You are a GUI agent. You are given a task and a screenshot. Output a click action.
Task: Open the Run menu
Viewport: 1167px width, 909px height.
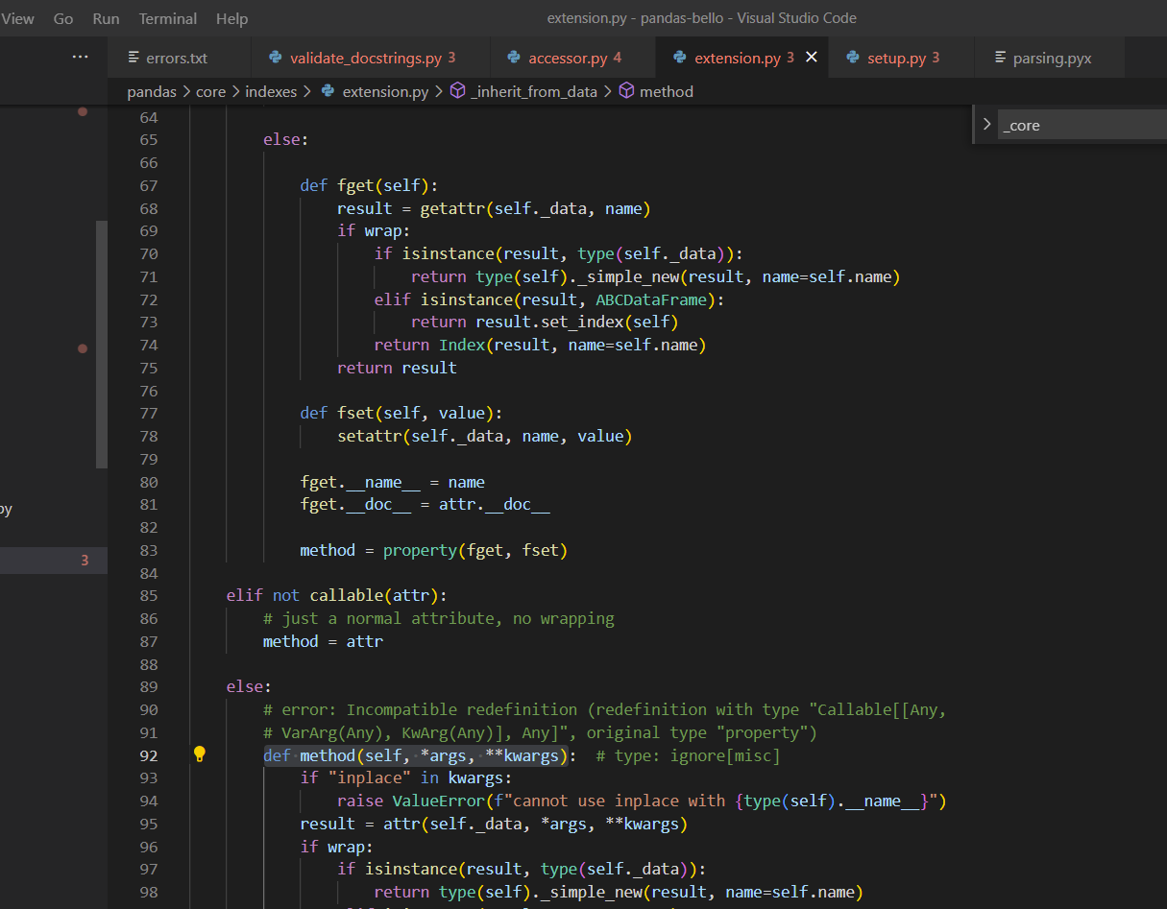(x=107, y=18)
